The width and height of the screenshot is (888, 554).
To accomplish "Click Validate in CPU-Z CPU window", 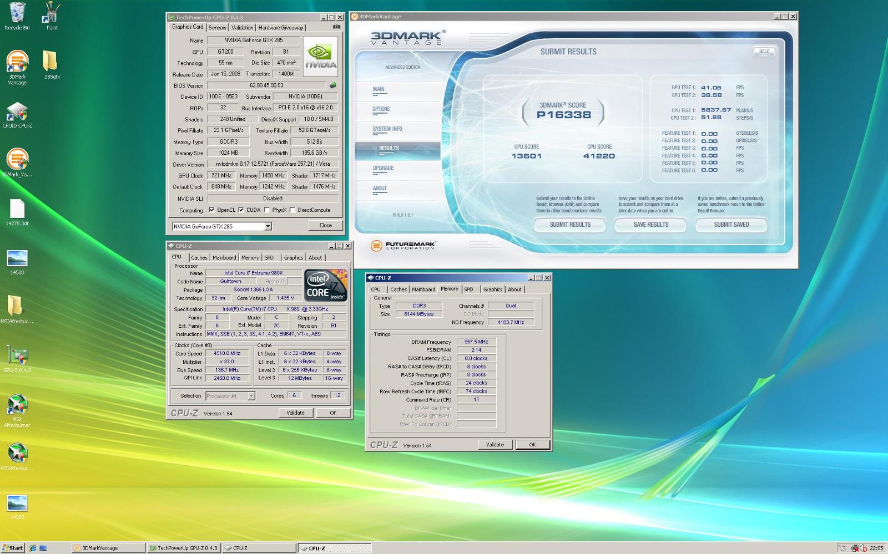I will pos(295,413).
